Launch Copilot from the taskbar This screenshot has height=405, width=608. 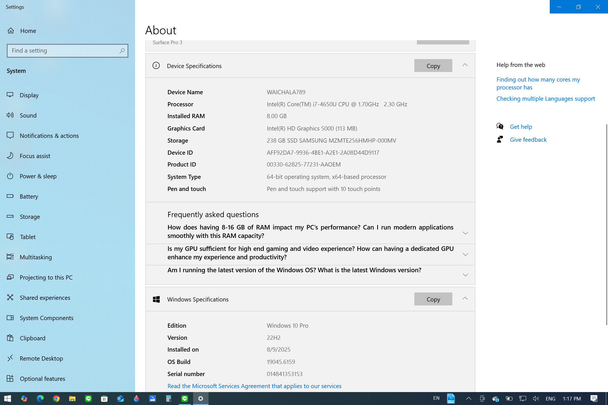click(x=24, y=399)
